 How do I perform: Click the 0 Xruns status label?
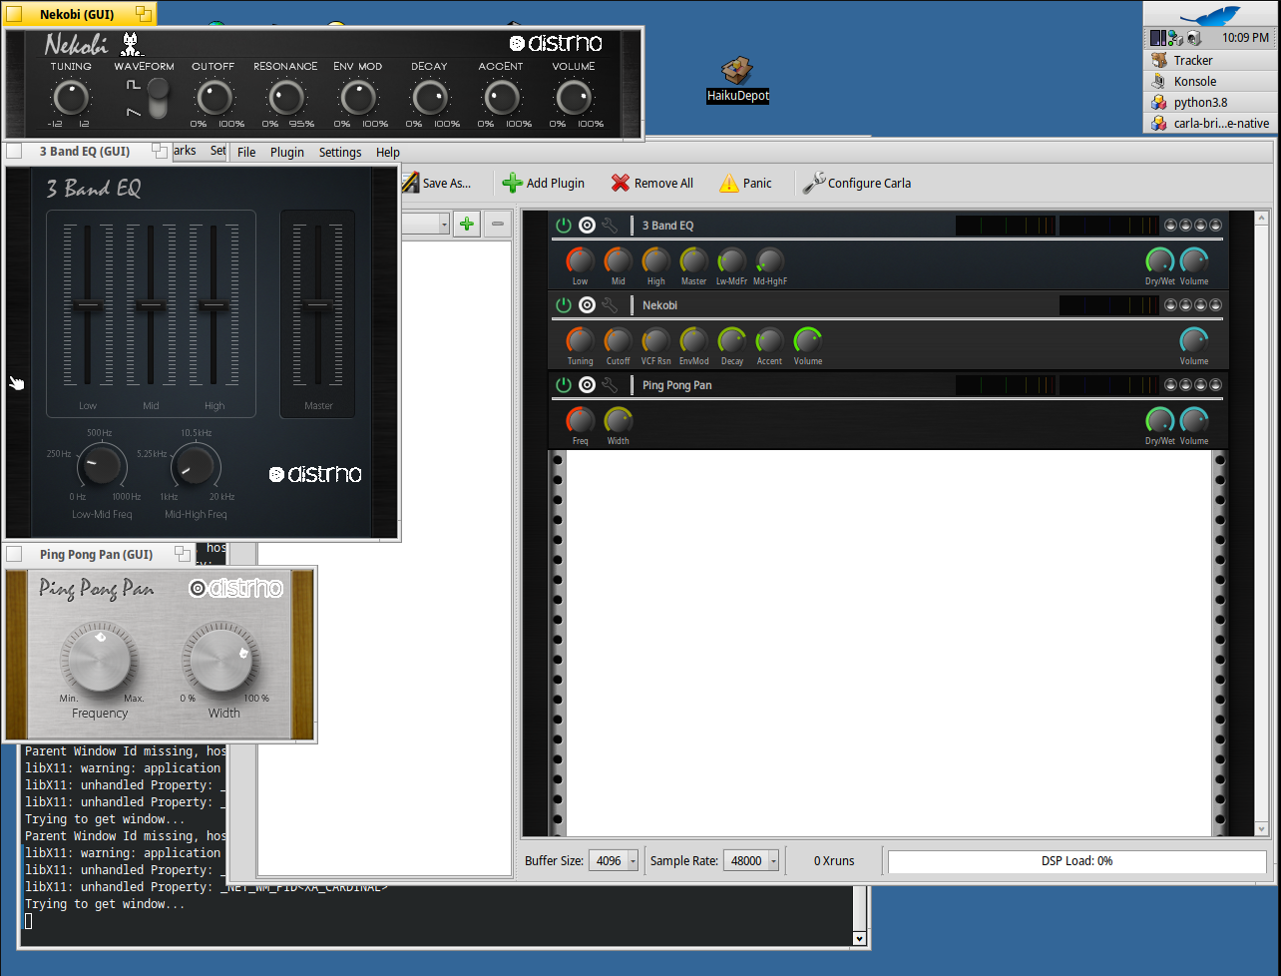click(834, 860)
